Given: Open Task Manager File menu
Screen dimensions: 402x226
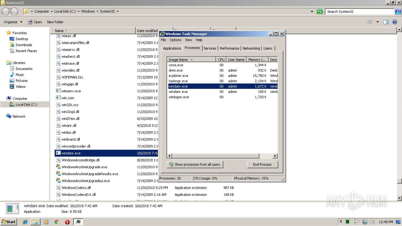Looking at the screenshot, I should click(163, 40).
